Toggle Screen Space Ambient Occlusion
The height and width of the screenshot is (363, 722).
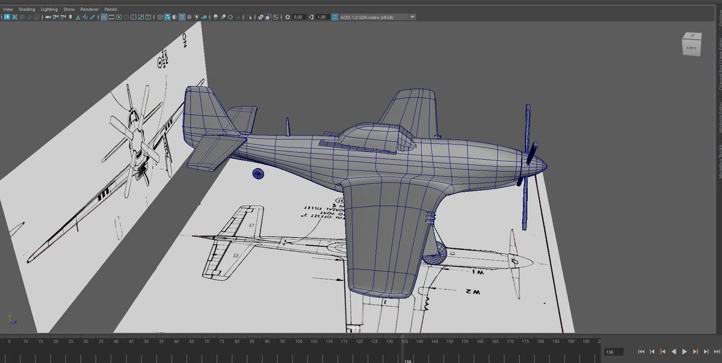point(215,17)
